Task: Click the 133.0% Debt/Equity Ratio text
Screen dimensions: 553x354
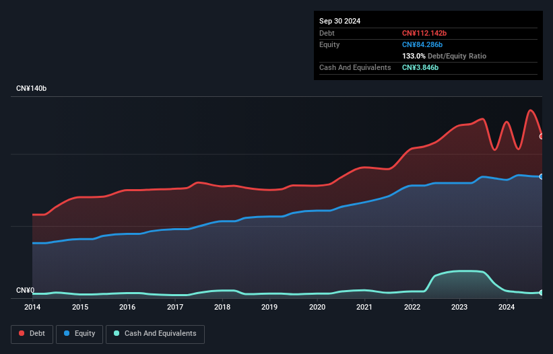Action: pyautogui.click(x=444, y=56)
